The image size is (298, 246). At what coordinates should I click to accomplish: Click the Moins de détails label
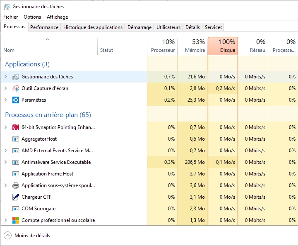click(32, 236)
